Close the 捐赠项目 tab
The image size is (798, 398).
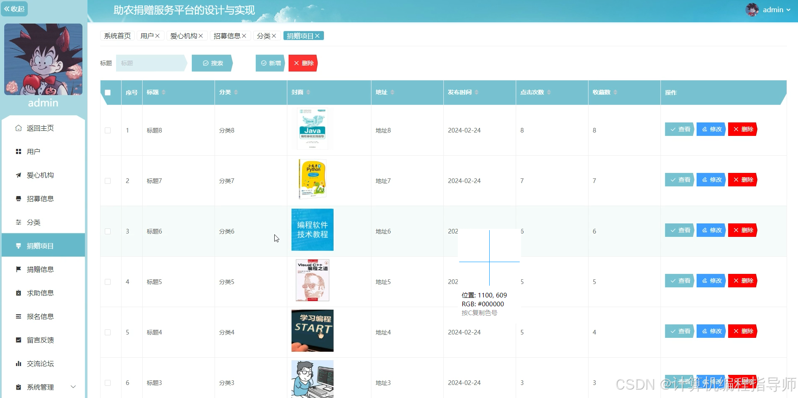[317, 36]
